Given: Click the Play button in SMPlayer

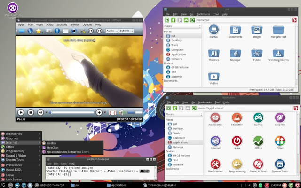Looking at the screenshot, I should pyautogui.click(x=21, y=113).
